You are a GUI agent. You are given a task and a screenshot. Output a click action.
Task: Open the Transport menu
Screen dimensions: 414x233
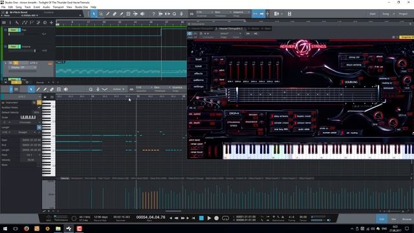click(x=58, y=7)
